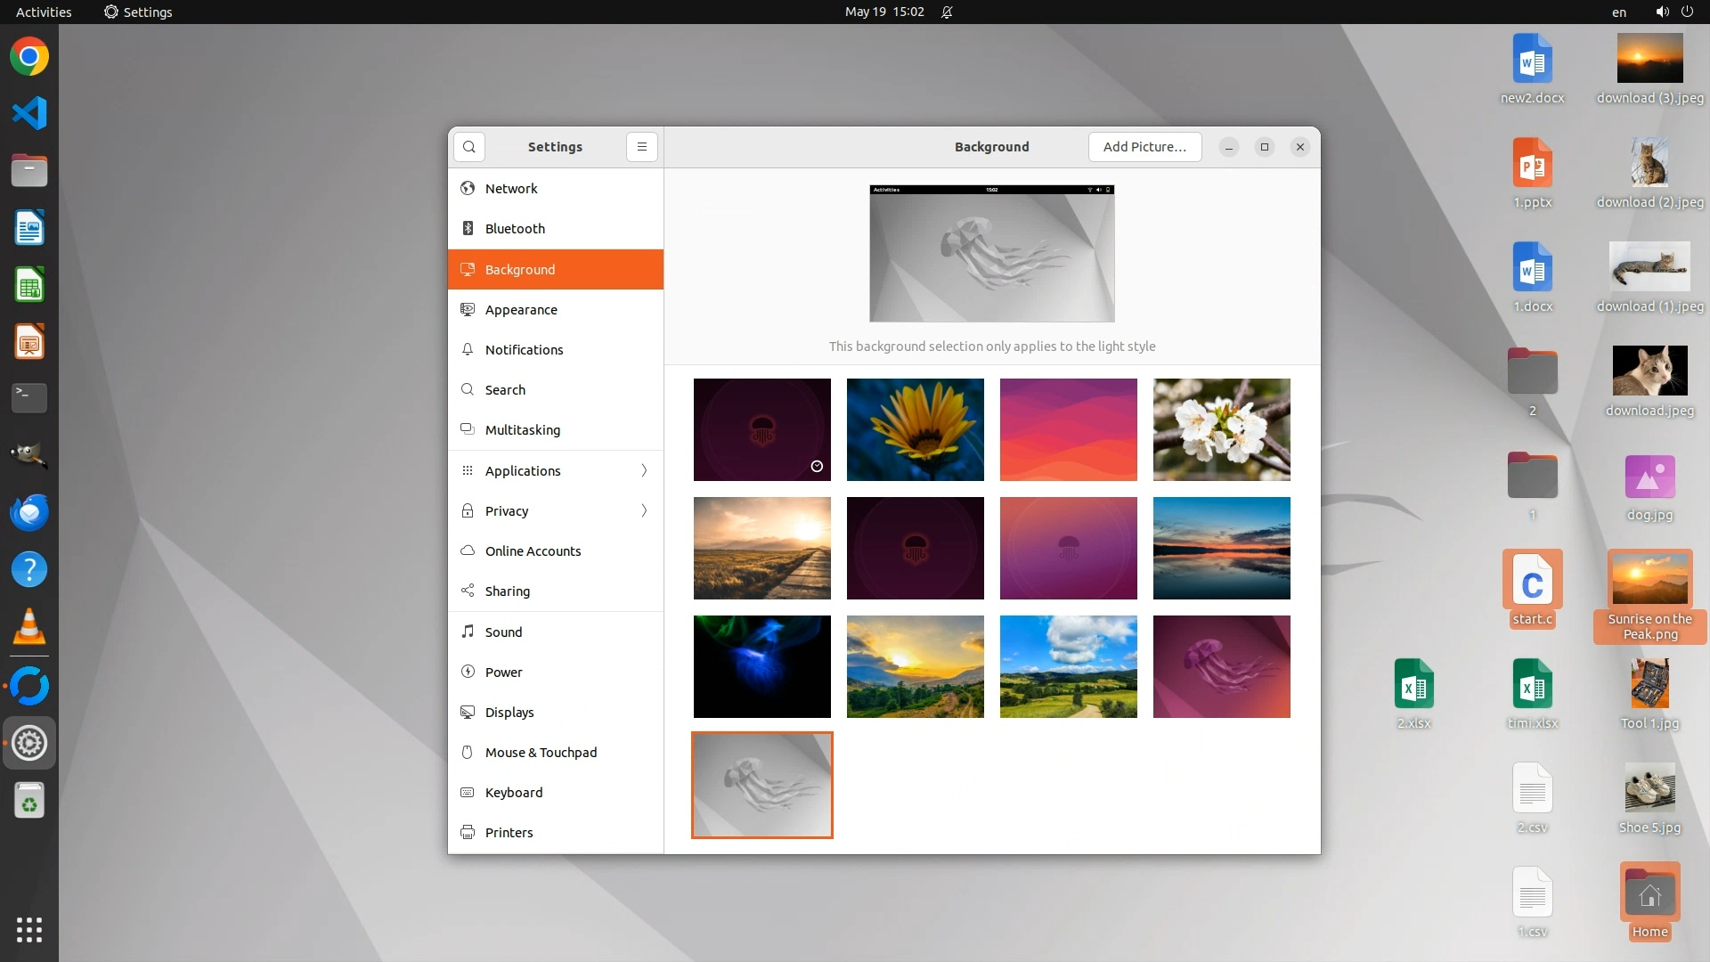The image size is (1710, 962).
Task: Click Activities in the top bar
Action: 44,12
